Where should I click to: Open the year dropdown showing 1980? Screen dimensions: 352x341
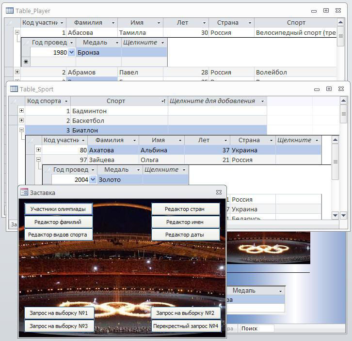coord(72,52)
